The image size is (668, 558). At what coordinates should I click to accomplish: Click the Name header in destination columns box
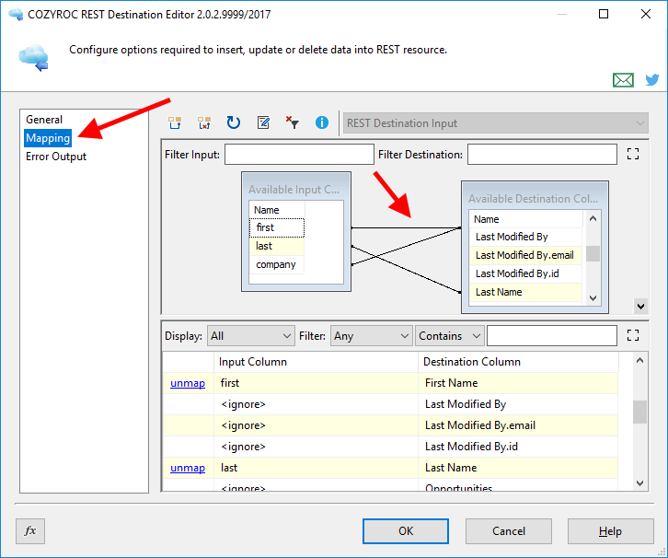[525, 219]
